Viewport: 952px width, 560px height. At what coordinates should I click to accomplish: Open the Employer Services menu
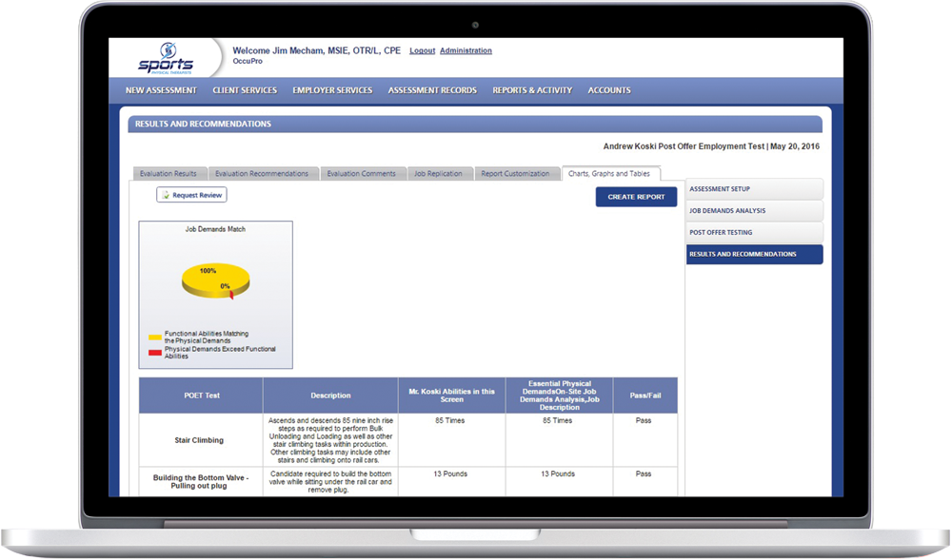332,90
